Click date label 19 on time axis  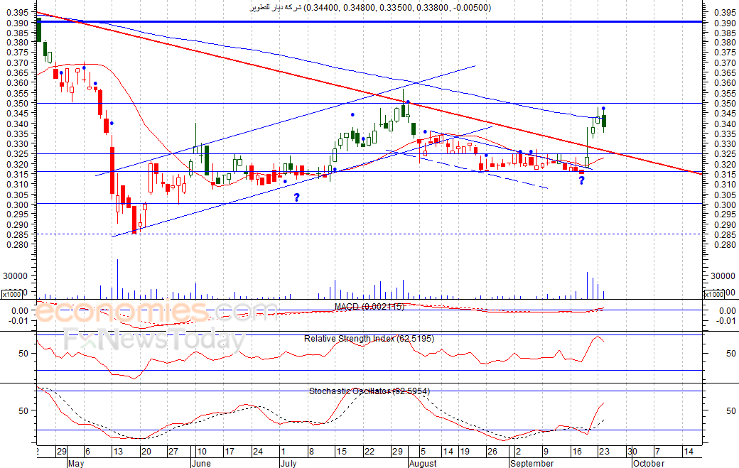coord(465,452)
